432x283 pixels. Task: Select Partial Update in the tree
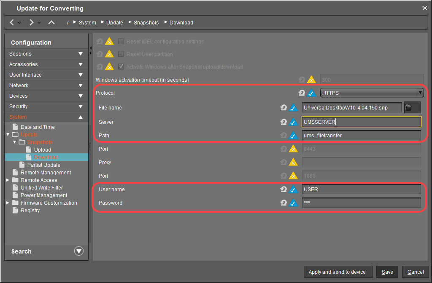[43, 165]
